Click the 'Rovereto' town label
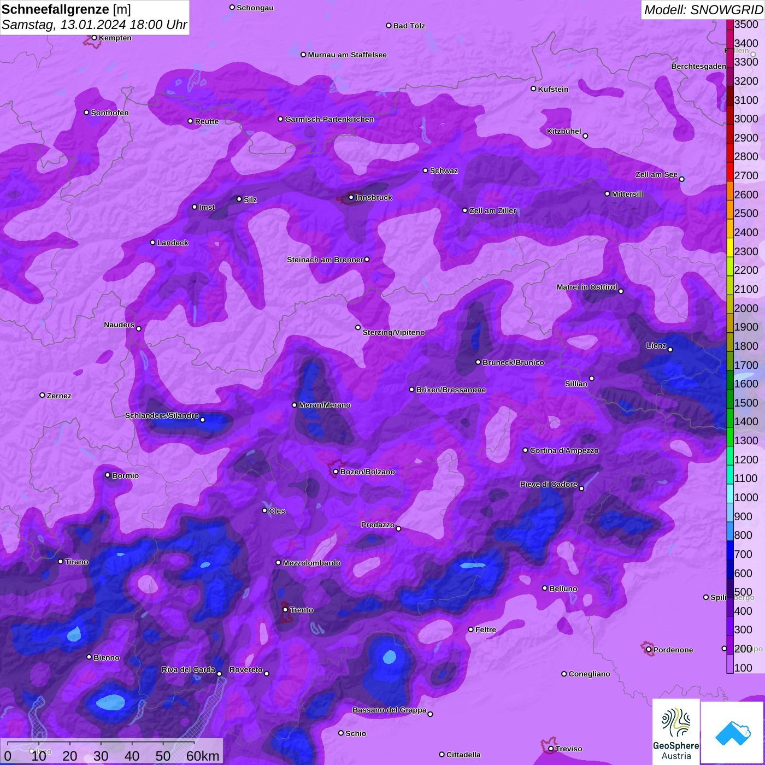Viewport: 765px width, 765px height. pyautogui.click(x=246, y=669)
